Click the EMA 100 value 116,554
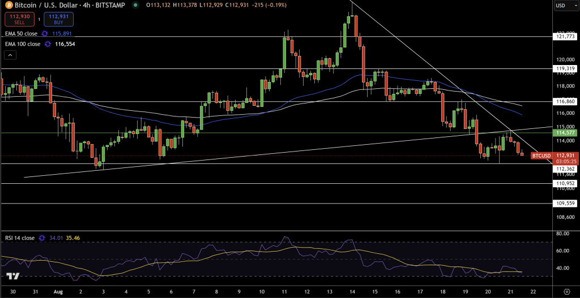 [65, 44]
